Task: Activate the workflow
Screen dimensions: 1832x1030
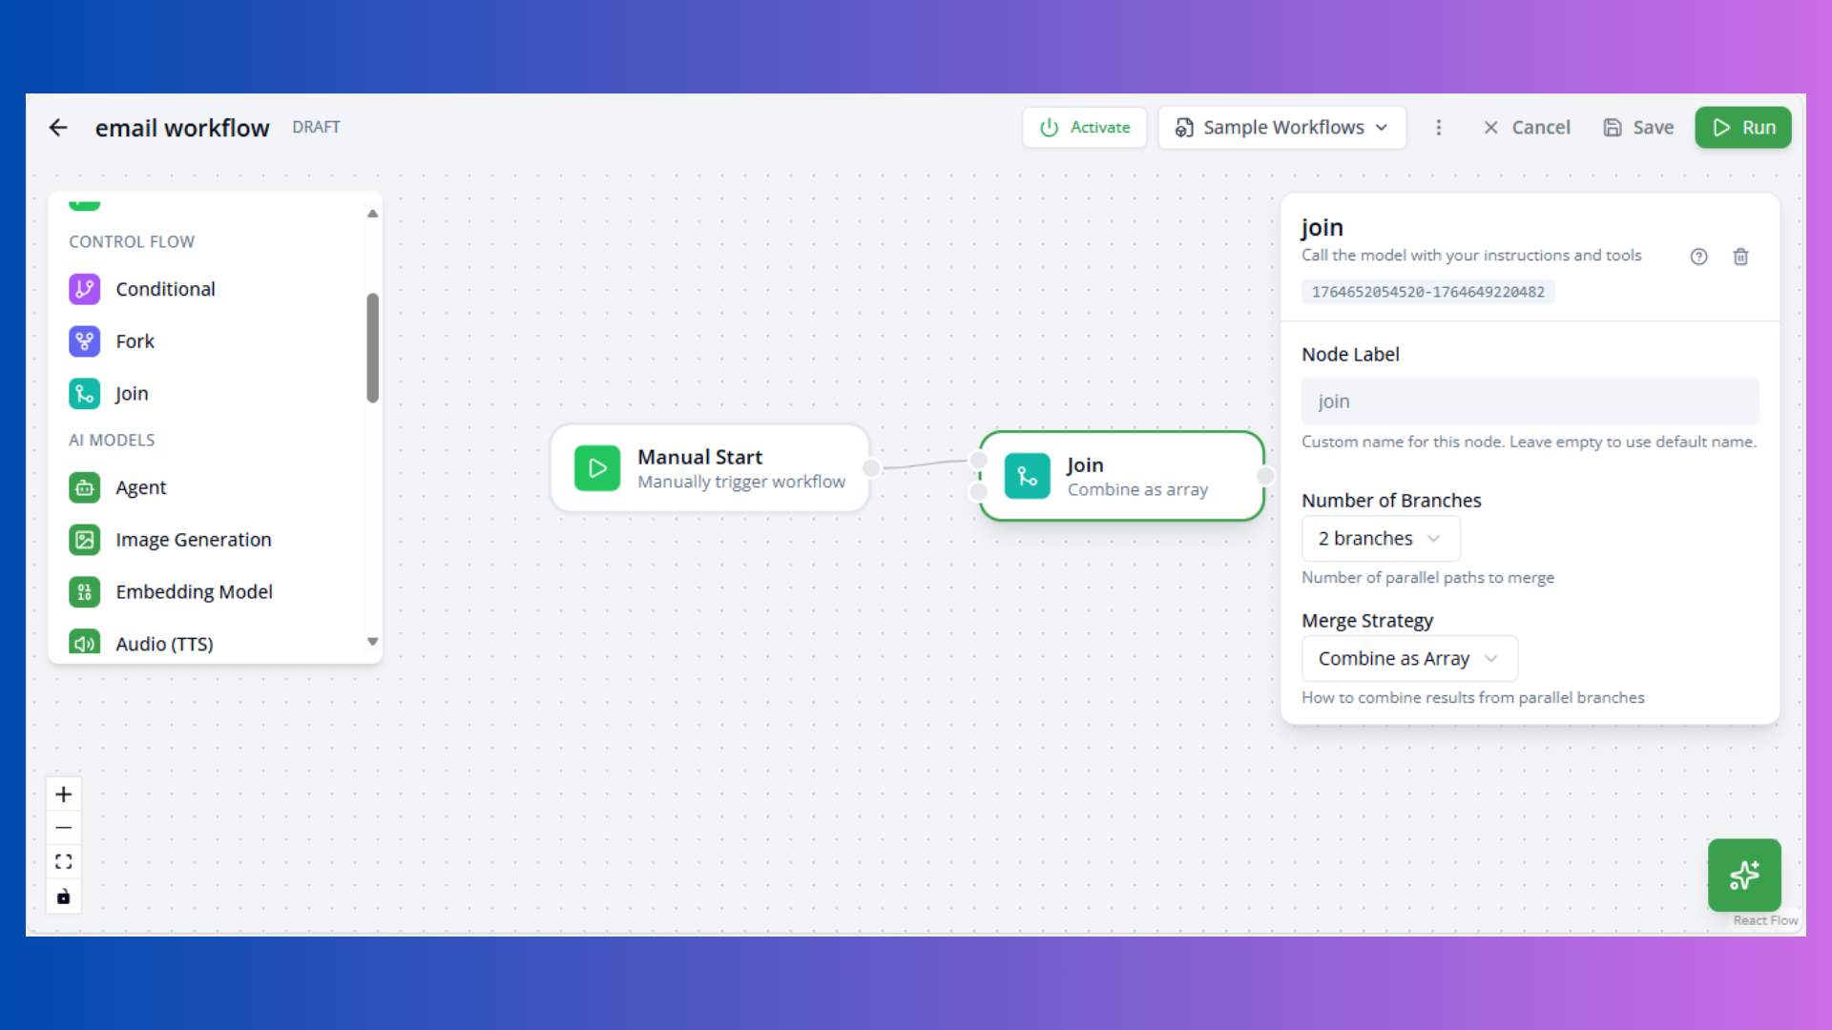Action: pyautogui.click(x=1084, y=127)
